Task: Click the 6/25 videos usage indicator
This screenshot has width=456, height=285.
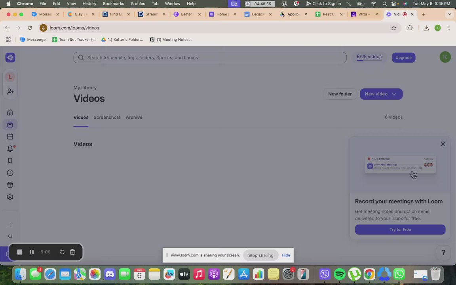Action: point(369,57)
